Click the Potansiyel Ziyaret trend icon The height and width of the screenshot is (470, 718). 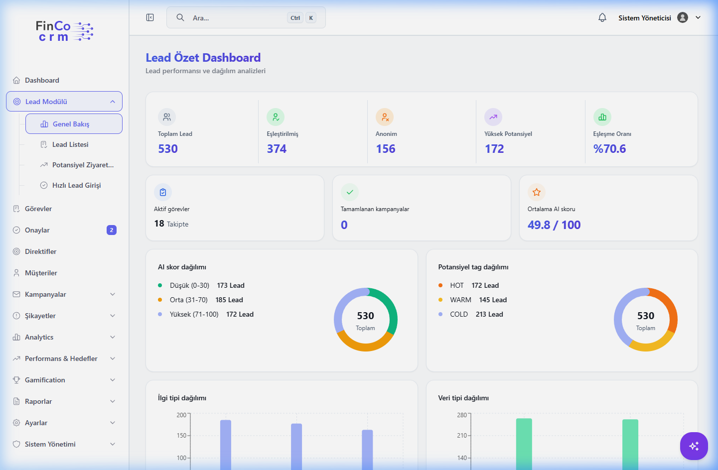(44, 165)
